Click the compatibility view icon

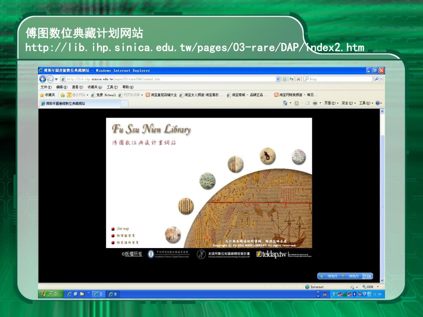coord(284,79)
